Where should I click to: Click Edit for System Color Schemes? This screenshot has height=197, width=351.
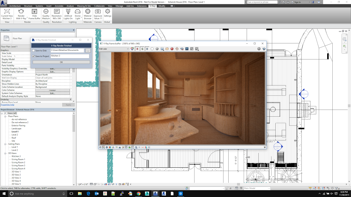52,93
